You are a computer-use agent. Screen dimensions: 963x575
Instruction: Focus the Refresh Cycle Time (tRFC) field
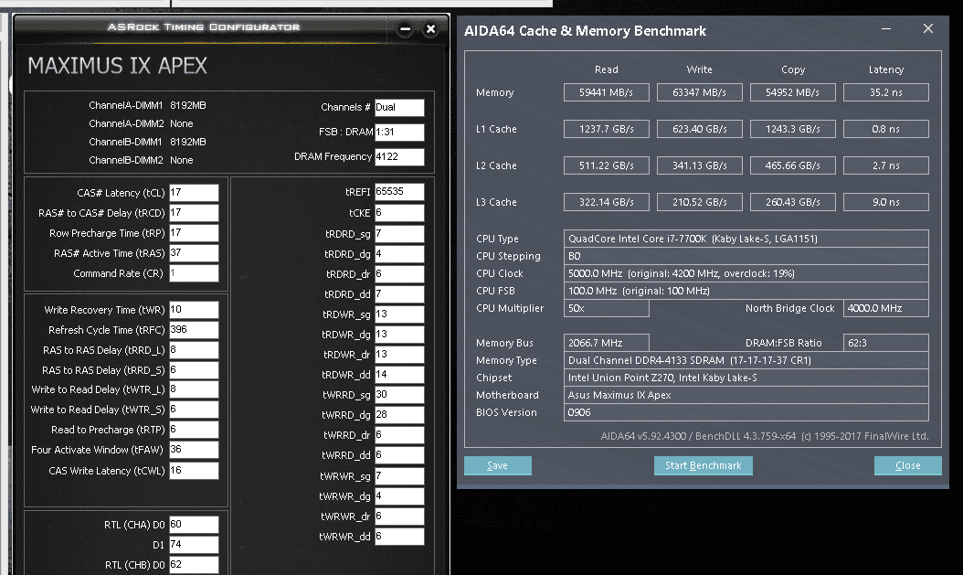194,330
